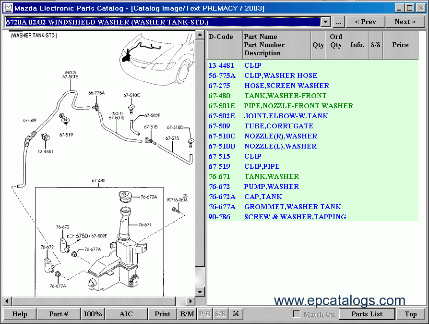Select the 67-510D NOZZLE(L),WASHER row
The width and height of the screenshot is (429, 324).
(313, 146)
